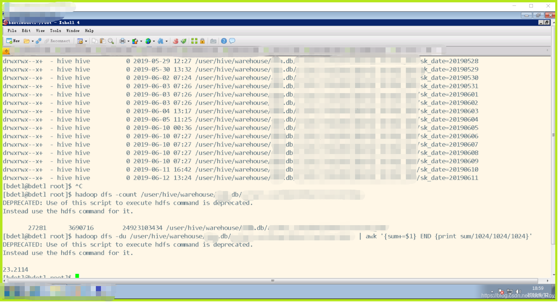The image size is (558, 302).
Task: Open the session Properties icon
Action: [80, 41]
